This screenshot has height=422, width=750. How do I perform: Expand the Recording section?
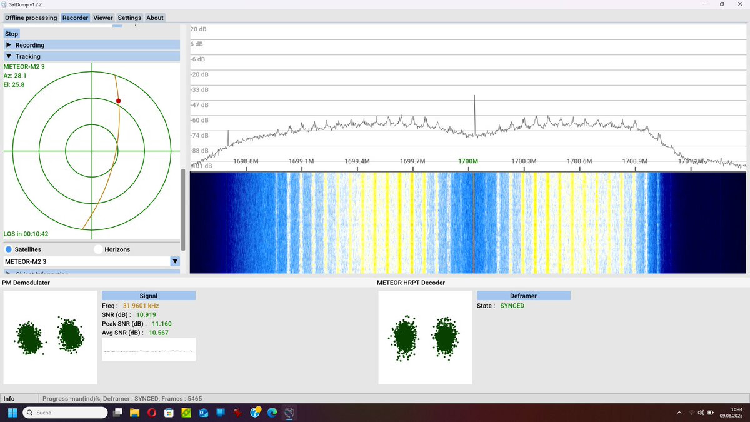coord(92,45)
